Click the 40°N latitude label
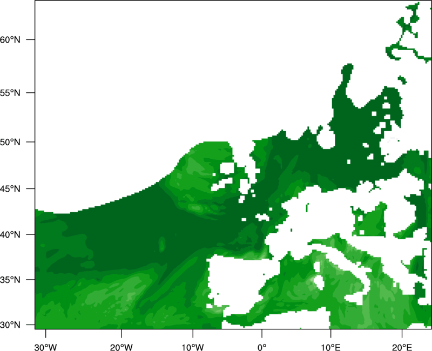The image size is (432, 351). click(x=10, y=235)
